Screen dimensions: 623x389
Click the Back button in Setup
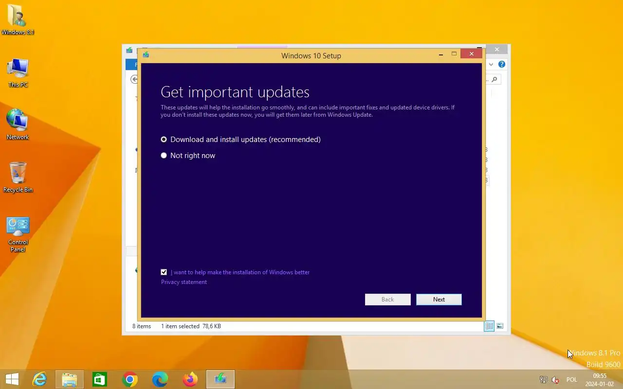tap(387, 300)
